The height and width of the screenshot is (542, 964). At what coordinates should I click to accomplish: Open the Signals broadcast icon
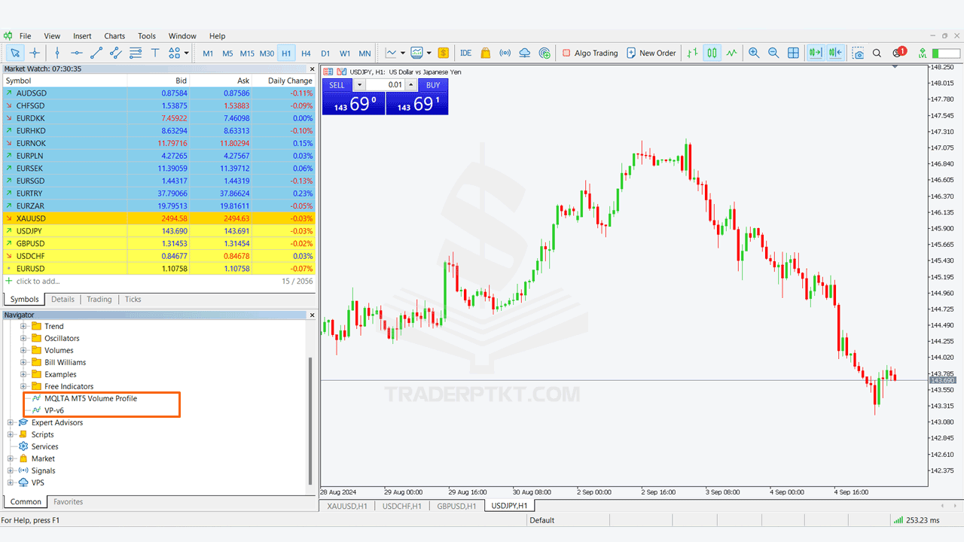coord(505,53)
